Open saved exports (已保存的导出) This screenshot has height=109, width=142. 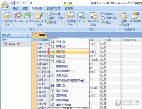click(x=71, y=19)
